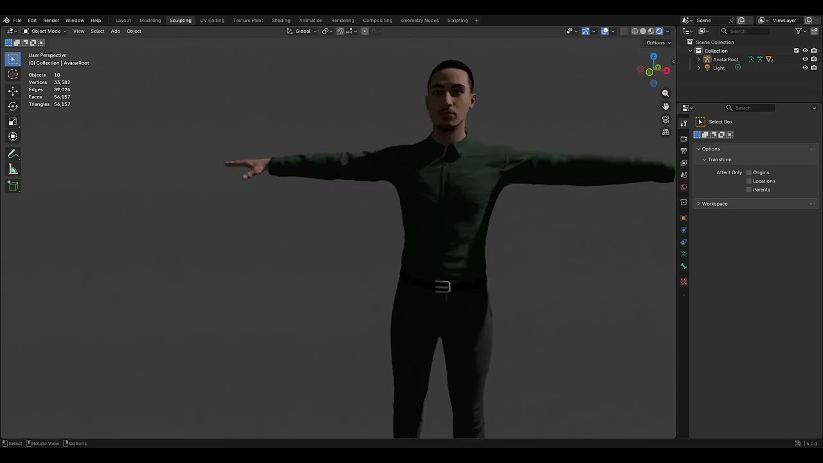
Task: Hide Light in viewport via eye icon
Action: (x=805, y=68)
